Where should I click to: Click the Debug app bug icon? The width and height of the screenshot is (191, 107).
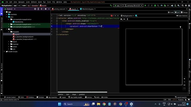(155, 5)
